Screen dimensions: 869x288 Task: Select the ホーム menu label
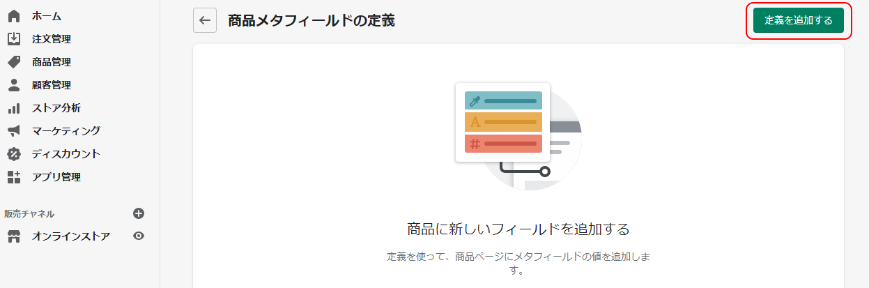click(47, 16)
